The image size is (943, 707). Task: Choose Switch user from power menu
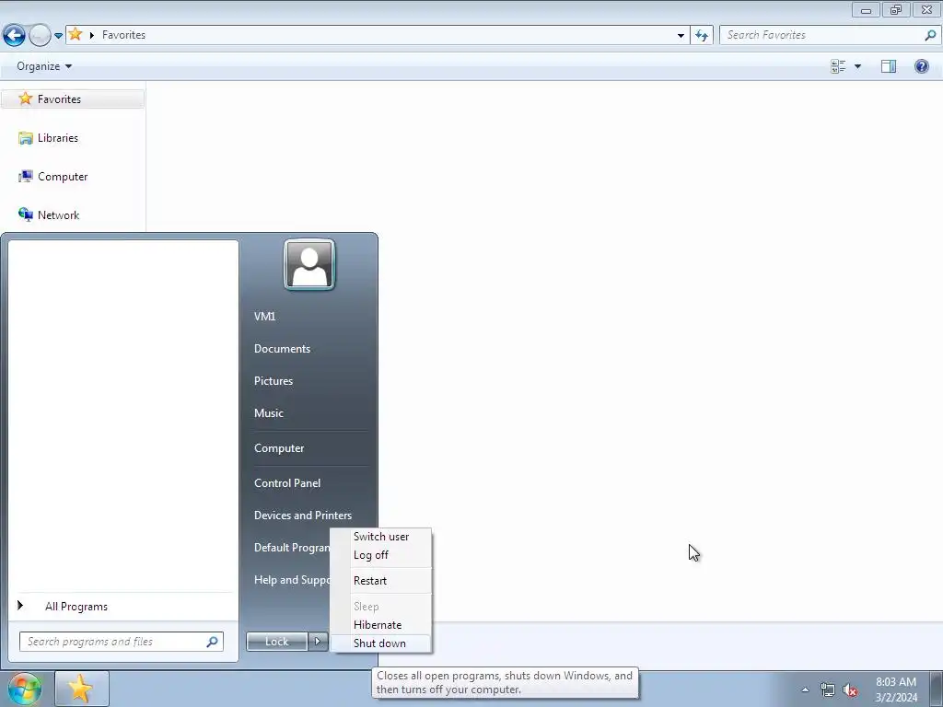pos(380,537)
